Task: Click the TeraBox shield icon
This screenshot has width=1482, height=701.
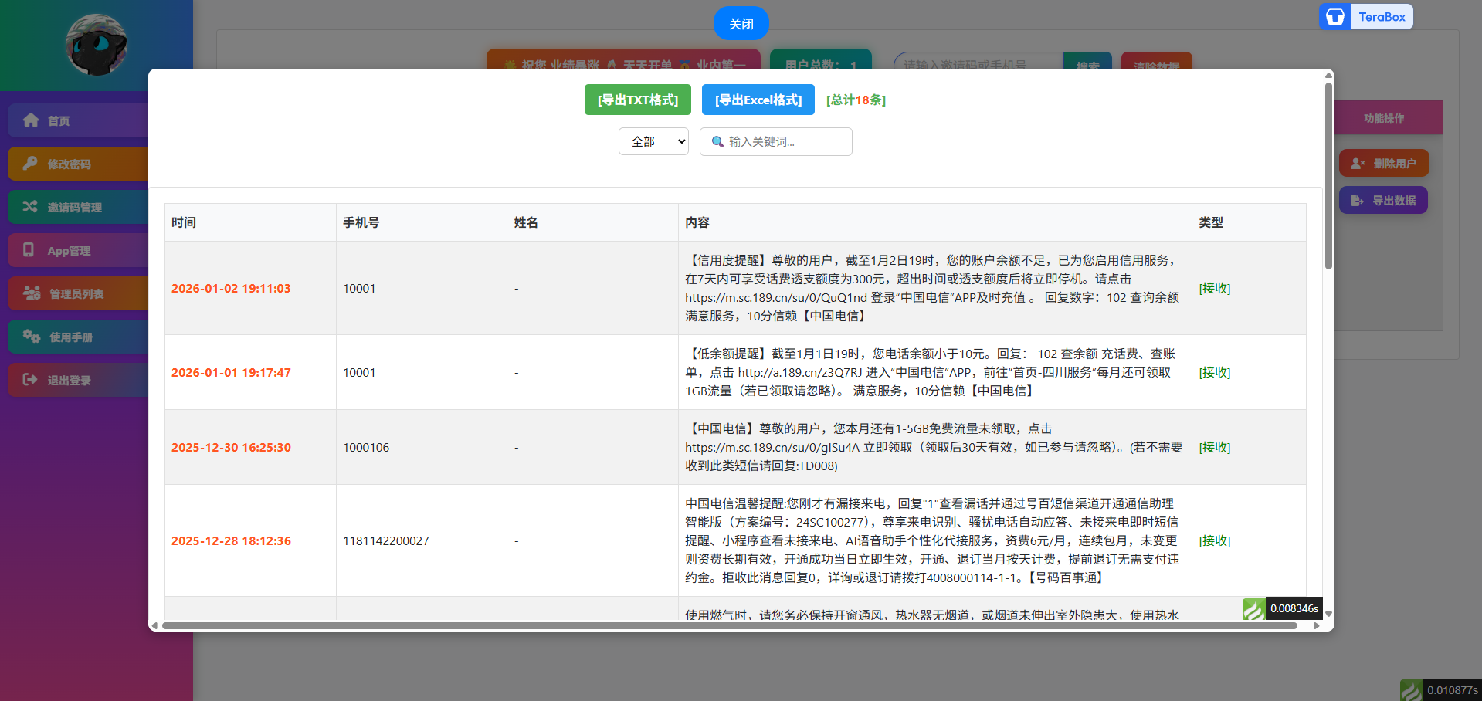Action: [1335, 16]
